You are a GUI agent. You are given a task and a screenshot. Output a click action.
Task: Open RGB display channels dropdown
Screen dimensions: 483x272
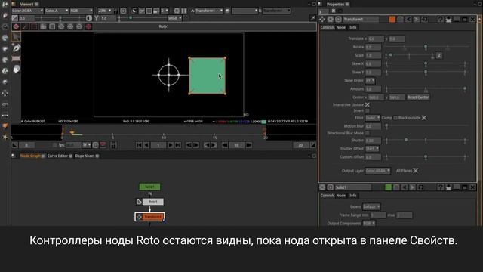[82, 11]
